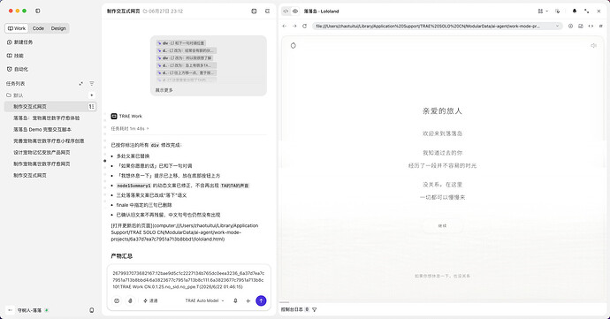This screenshot has width=610, height=319.
Task: Switch to the Design mode tab
Action: pos(58,28)
